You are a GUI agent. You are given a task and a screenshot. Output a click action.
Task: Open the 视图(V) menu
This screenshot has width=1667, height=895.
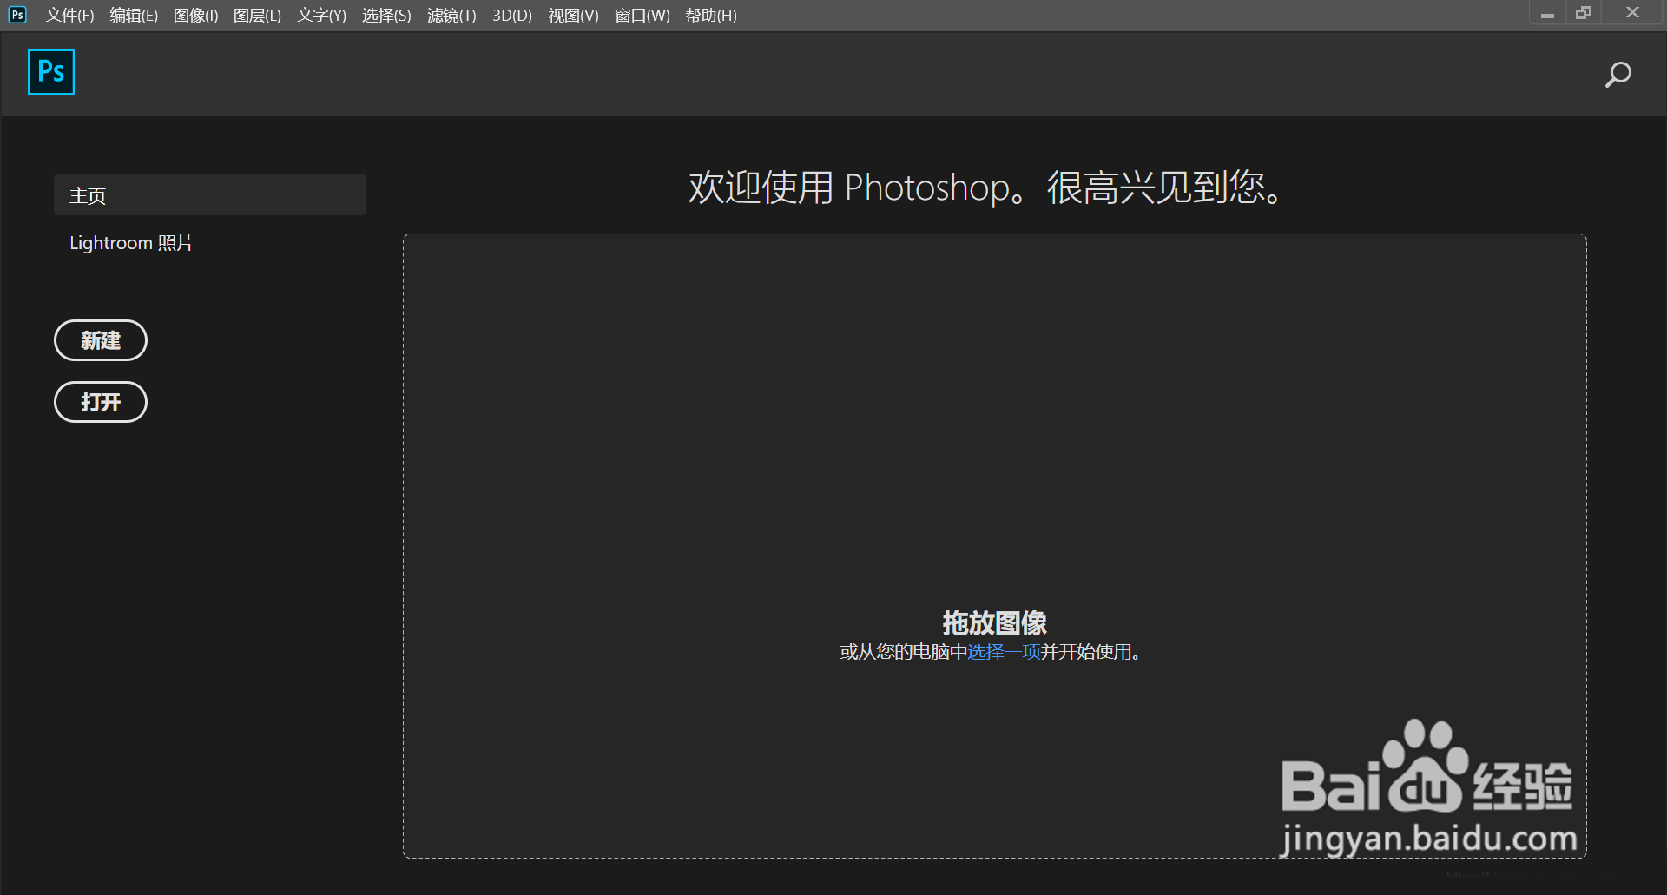click(x=573, y=16)
